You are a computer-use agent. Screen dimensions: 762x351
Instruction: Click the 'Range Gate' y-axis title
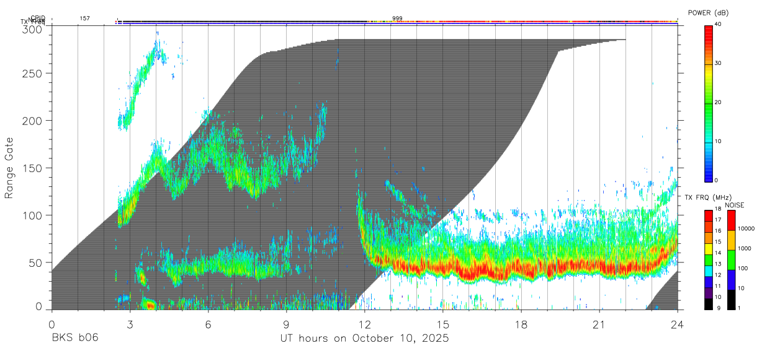click(9, 168)
